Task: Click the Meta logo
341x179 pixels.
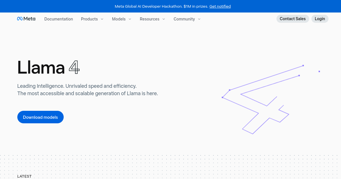Action: click(x=26, y=19)
